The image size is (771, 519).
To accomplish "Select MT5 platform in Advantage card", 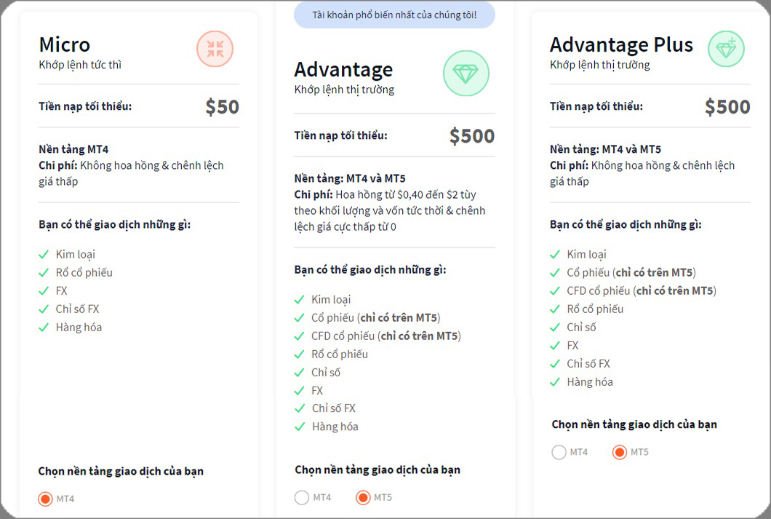I will (363, 498).
